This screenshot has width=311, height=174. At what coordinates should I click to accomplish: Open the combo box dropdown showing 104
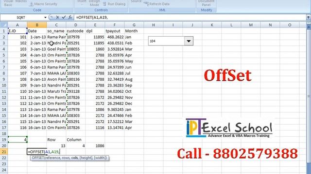[189, 41]
